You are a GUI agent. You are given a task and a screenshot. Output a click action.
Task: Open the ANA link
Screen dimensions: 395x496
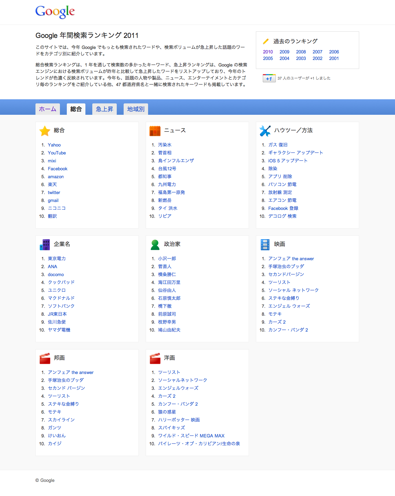click(52, 267)
